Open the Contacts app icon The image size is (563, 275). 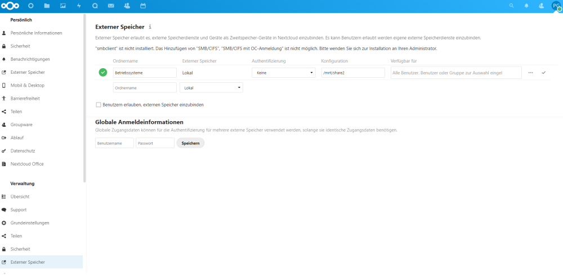click(x=127, y=6)
